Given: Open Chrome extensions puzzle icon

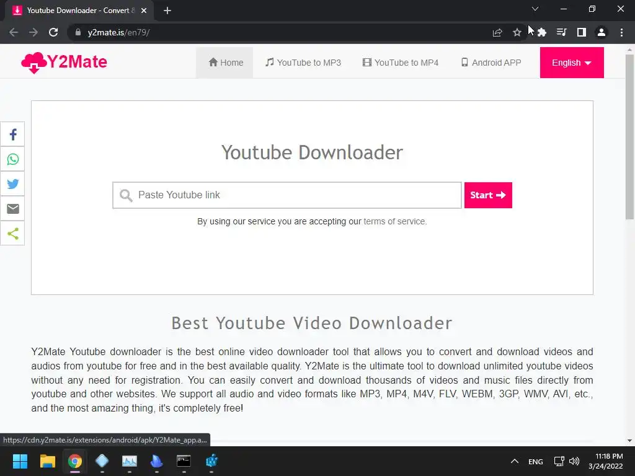Looking at the screenshot, I should 541,32.
